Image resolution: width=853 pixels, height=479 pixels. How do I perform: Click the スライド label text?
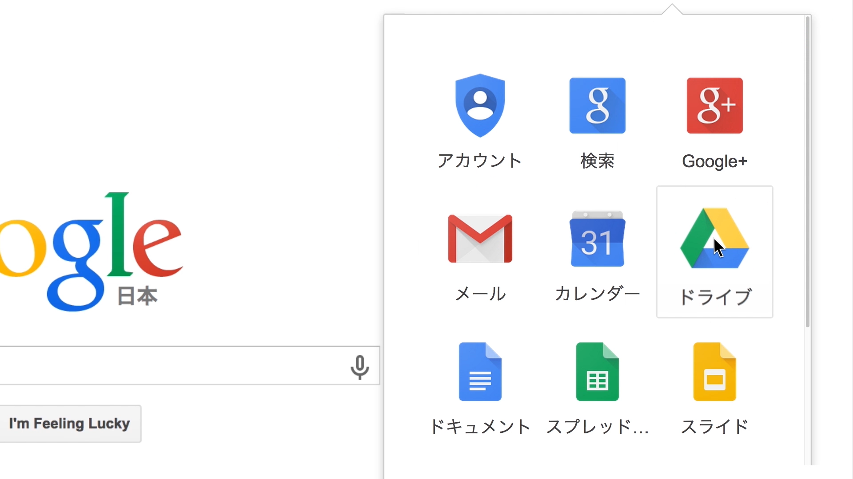pyautogui.click(x=715, y=427)
